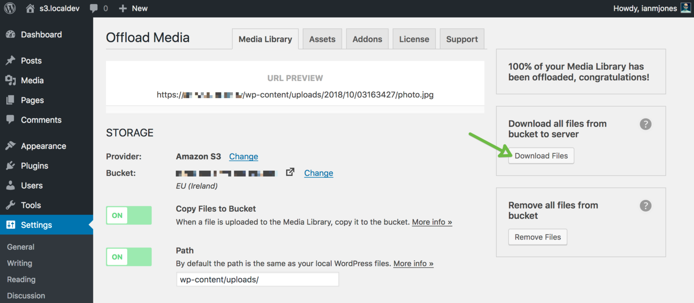Image resolution: width=694 pixels, height=303 pixels.
Task: Click the home icon beside s3.localdev
Action: pos(30,9)
